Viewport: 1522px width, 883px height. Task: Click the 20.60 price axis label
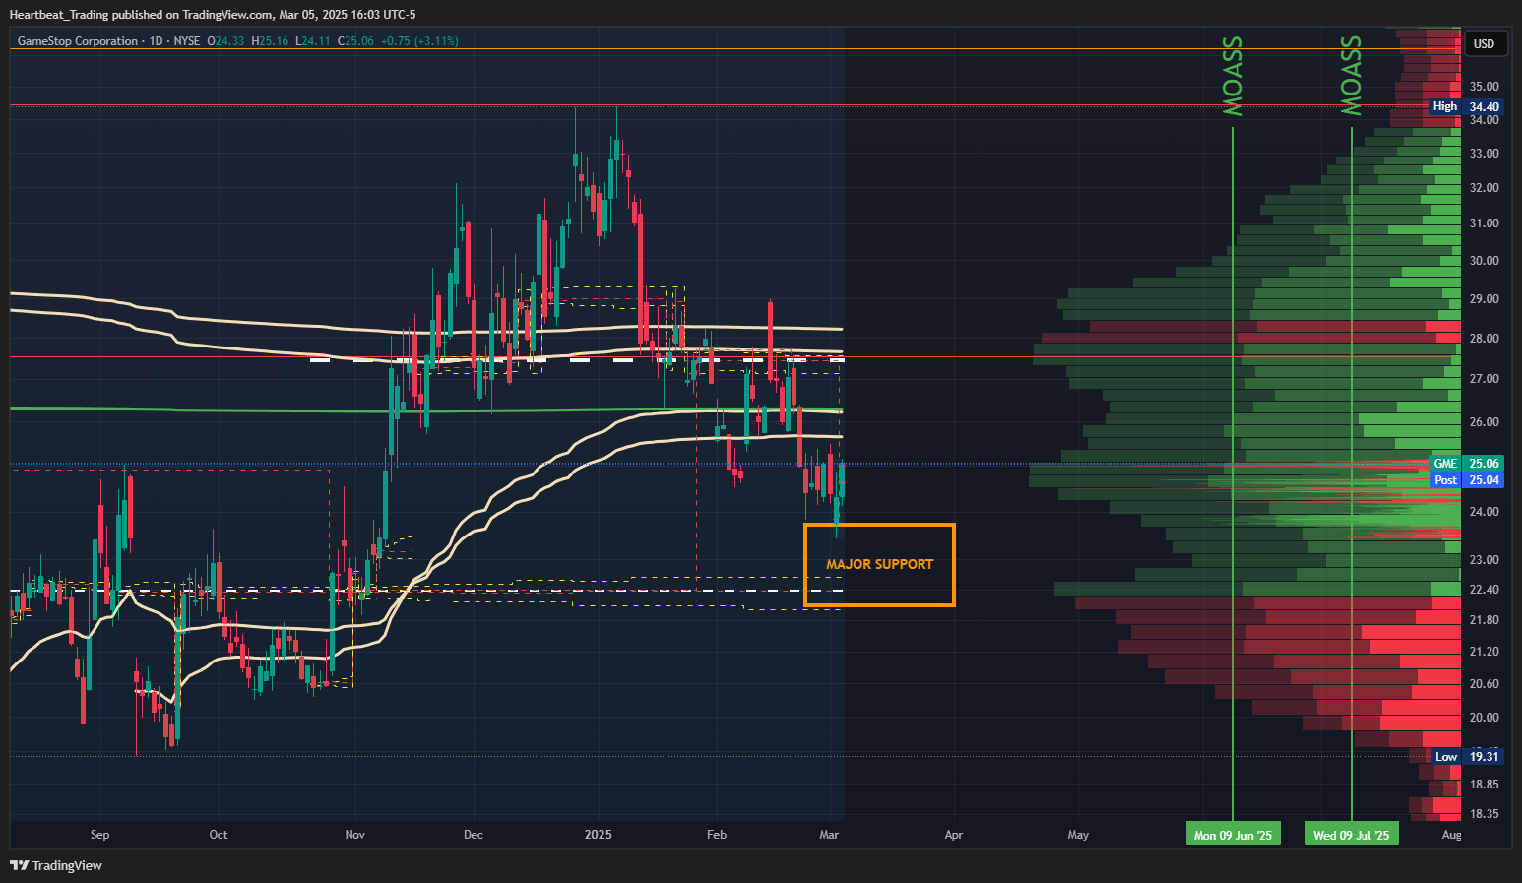coord(1485,684)
